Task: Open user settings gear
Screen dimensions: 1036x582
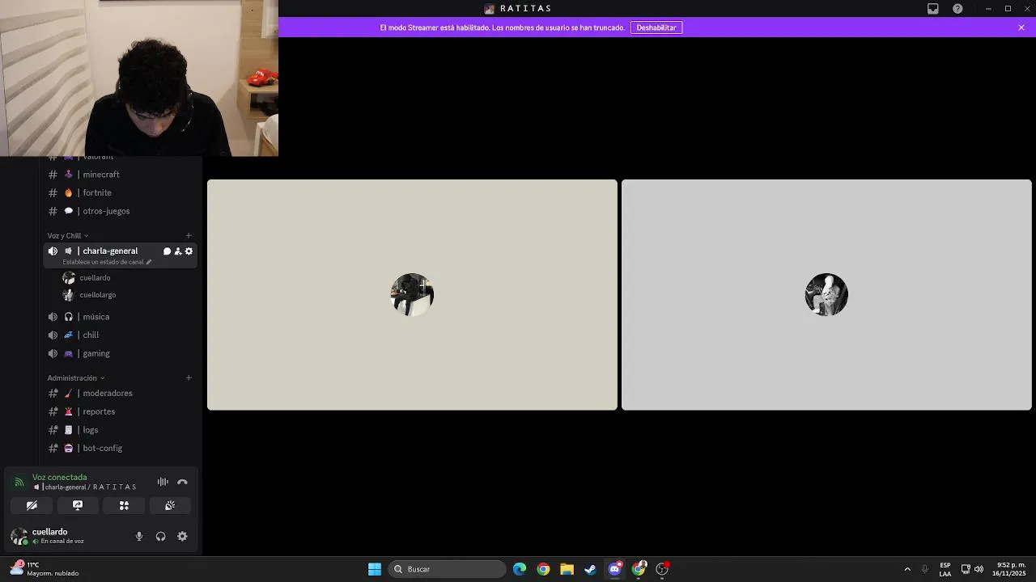Action: 182,537
